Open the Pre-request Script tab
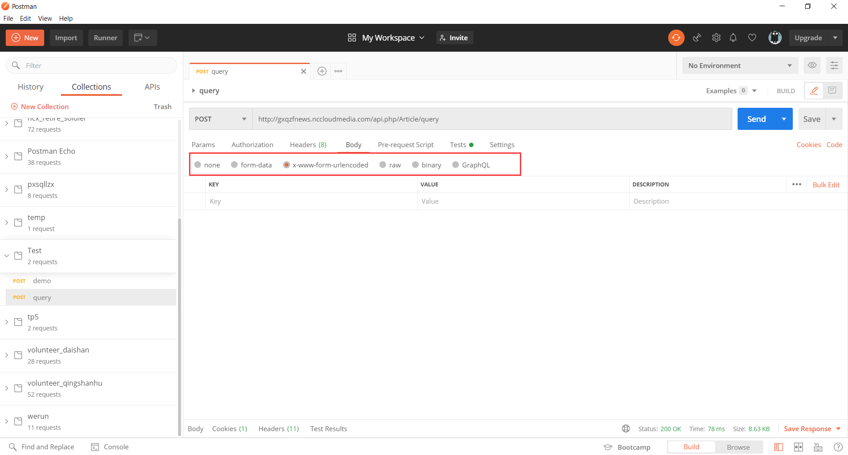The image size is (848, 455). (x=406, y=144)
